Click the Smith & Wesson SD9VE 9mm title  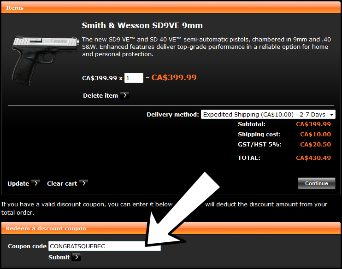point(142,25)
